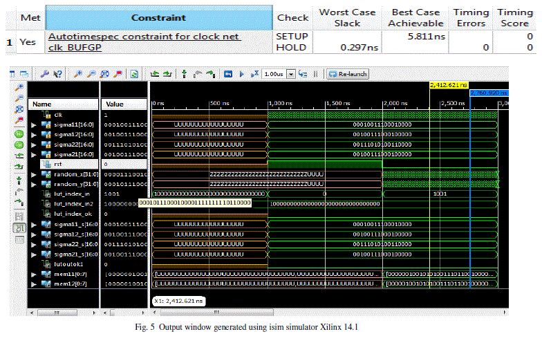Click the Restart simulation icon in toolbar
Screen dimensions: 542x343
click(x=228, y=73)
